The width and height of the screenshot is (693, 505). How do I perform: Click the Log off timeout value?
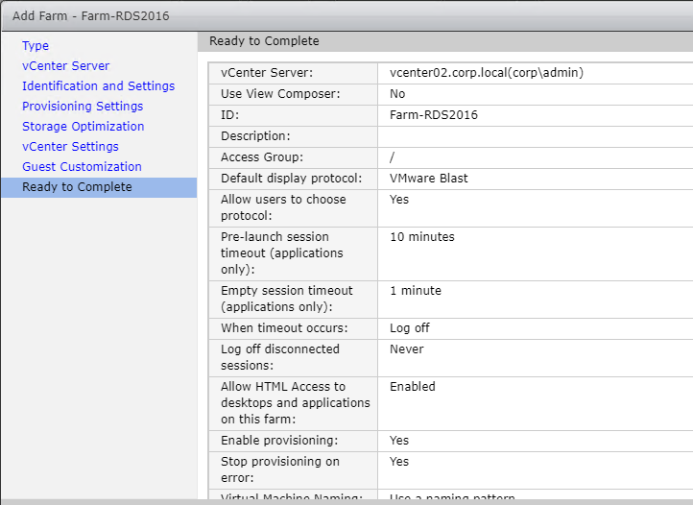[409, 328]
